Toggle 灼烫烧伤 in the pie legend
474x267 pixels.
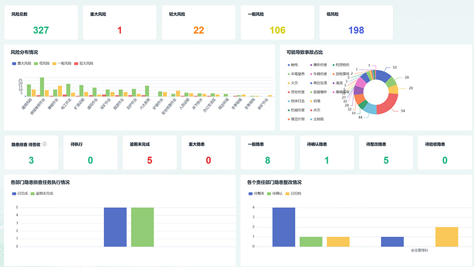click(341, 65)
